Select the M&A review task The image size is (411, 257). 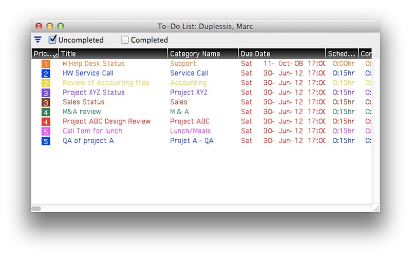[x=82, y=112]
